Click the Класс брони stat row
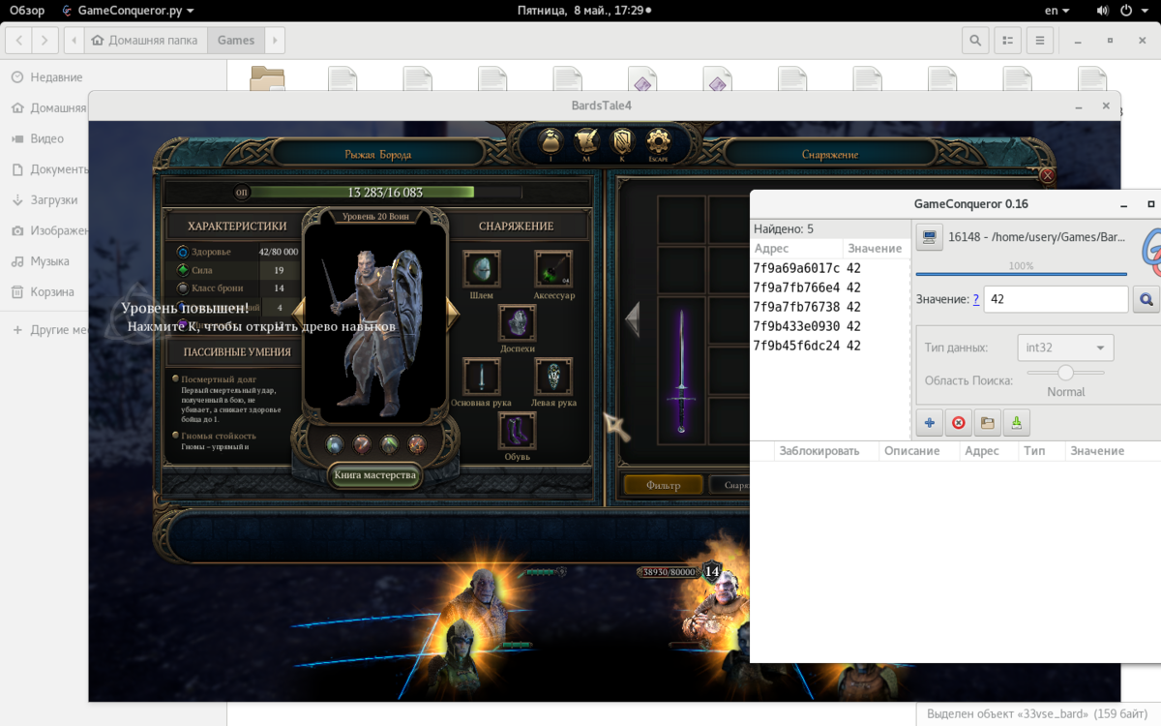The image size is (1161, 726). point(237,288)
